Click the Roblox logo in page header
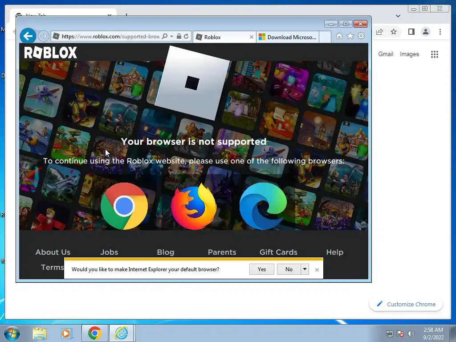This screenshot has width=456, height=342. [51, 53]
